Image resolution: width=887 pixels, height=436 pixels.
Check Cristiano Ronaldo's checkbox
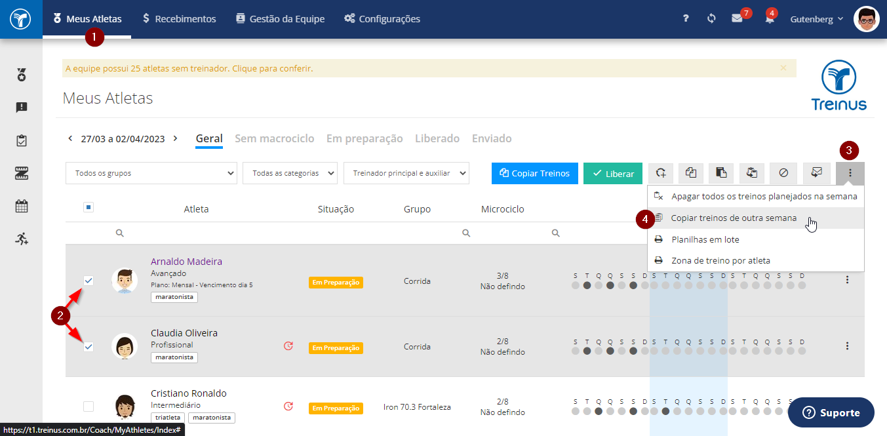point(89,406)
